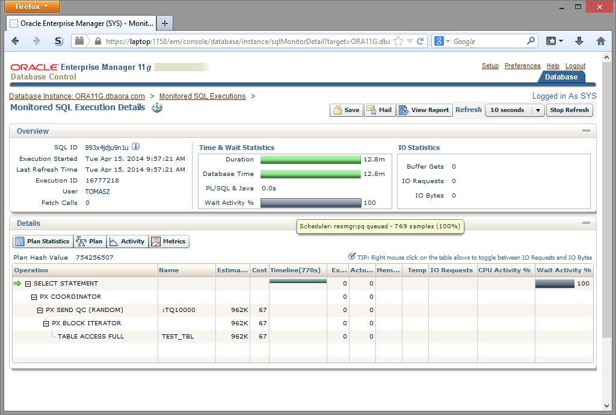Click SELECT STATEMENT wait activity bar
This screenshot has width=616, height=415.
pyautogui.click(x=555, y=283)
